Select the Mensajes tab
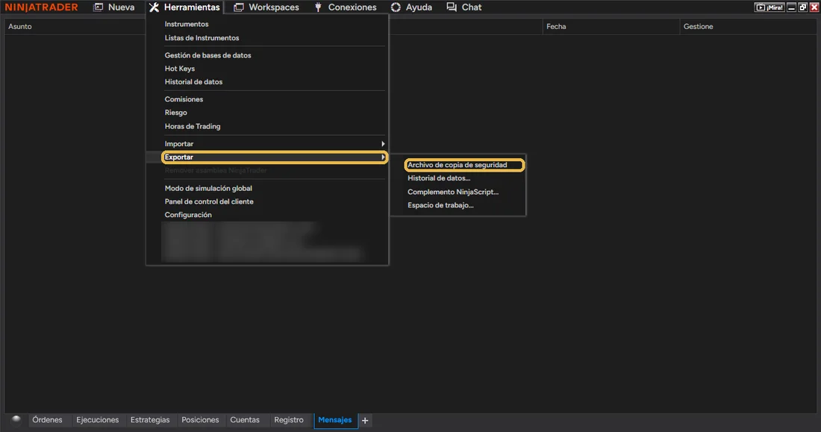821x432 pixels. pos(335,420)
